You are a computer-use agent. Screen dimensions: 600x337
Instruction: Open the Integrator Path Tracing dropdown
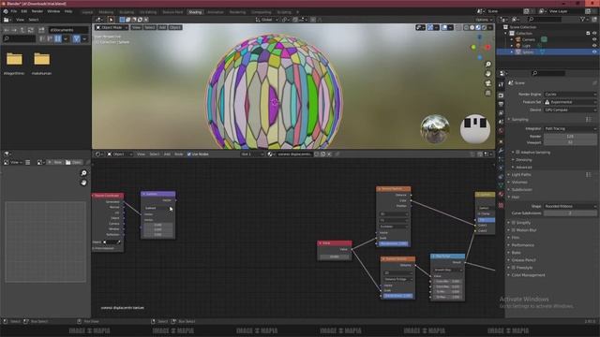point(570,129)
